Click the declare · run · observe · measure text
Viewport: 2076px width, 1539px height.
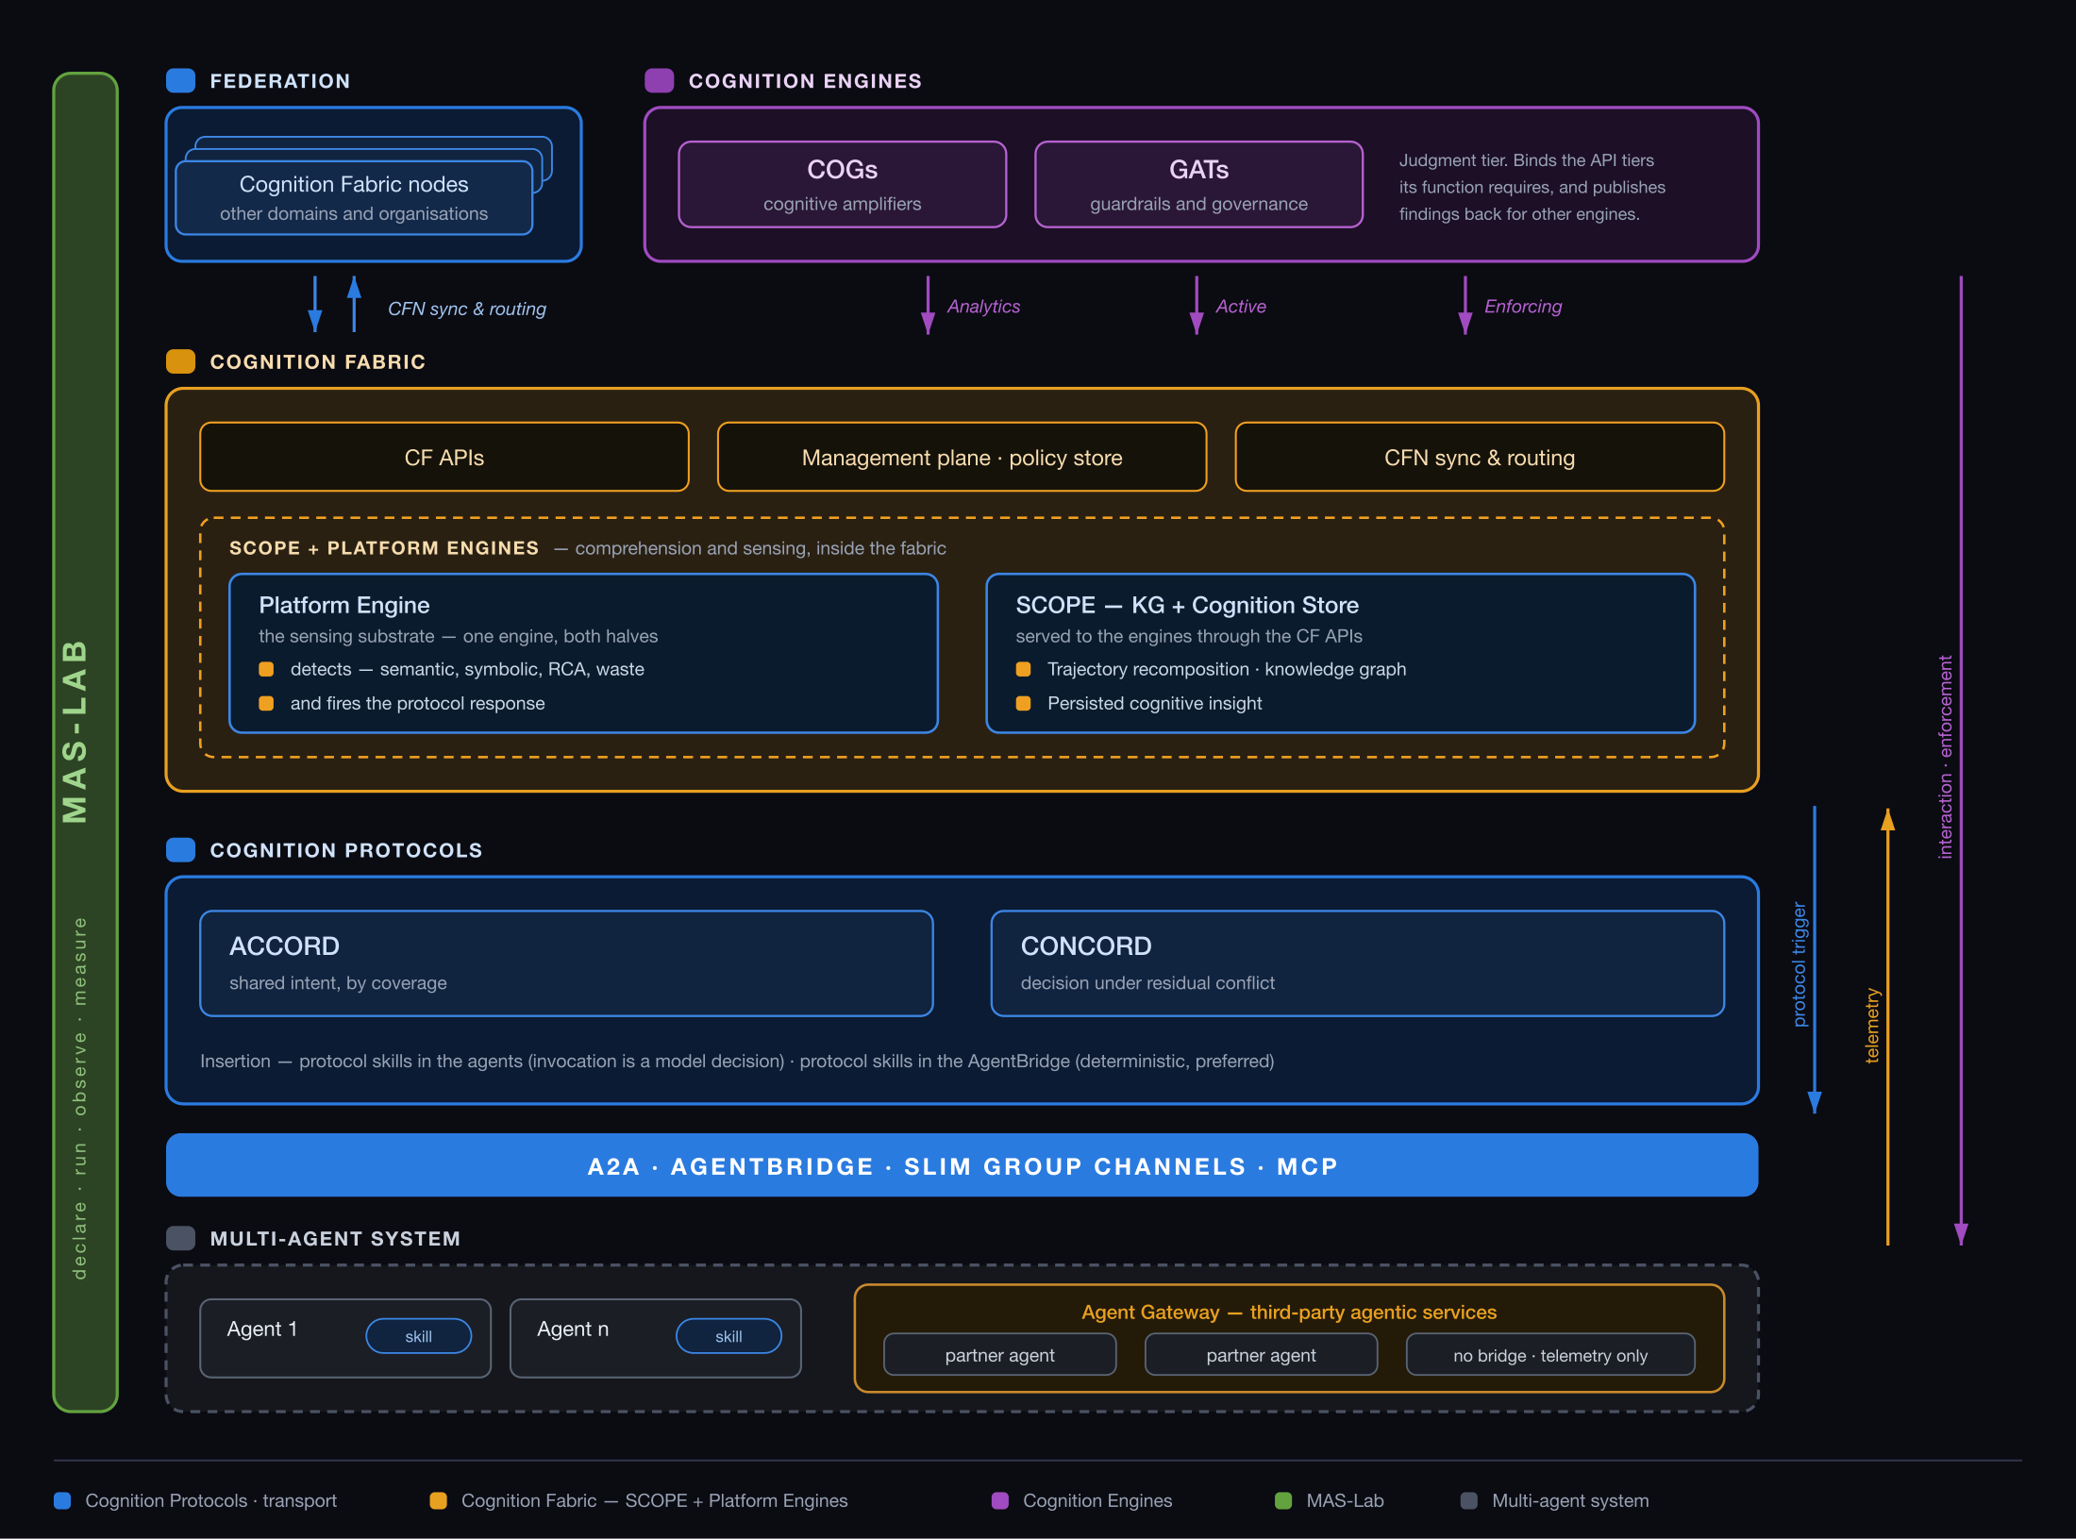[79, 1097]
